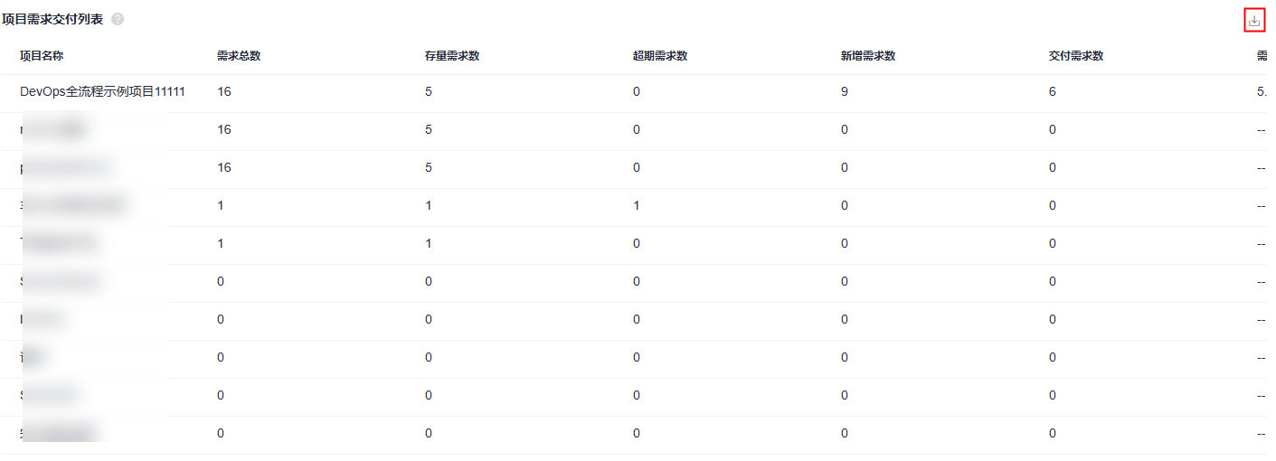The width and height of the screenshot is (1276, 461).
Task: Click 新增需求数 value 9 in the DevOps row
Action: tap(845, 91)
